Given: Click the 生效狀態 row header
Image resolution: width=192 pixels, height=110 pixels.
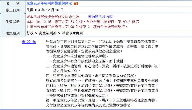Looking at the screenshot, I should (12, 22).
